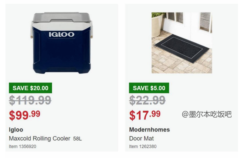Screen dimensions: 243x158
Task: Open the Igloo cooler product image
Action: (61, 43)
